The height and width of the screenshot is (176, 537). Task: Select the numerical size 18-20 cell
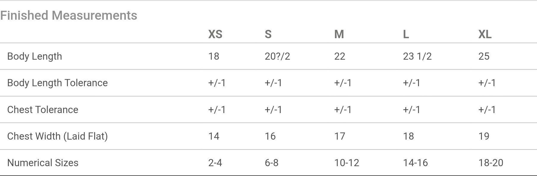pyautogui.click(x=491, y=163)
